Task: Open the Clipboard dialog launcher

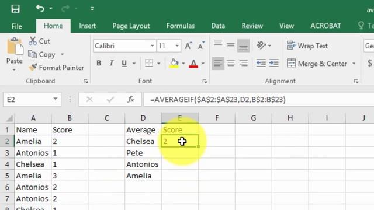Action: 86,82
